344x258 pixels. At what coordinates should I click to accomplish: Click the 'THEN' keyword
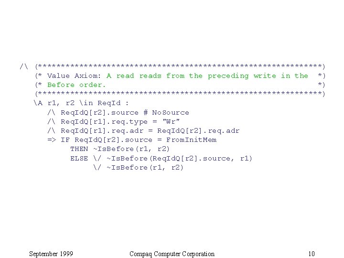click(x=79, y=149)
